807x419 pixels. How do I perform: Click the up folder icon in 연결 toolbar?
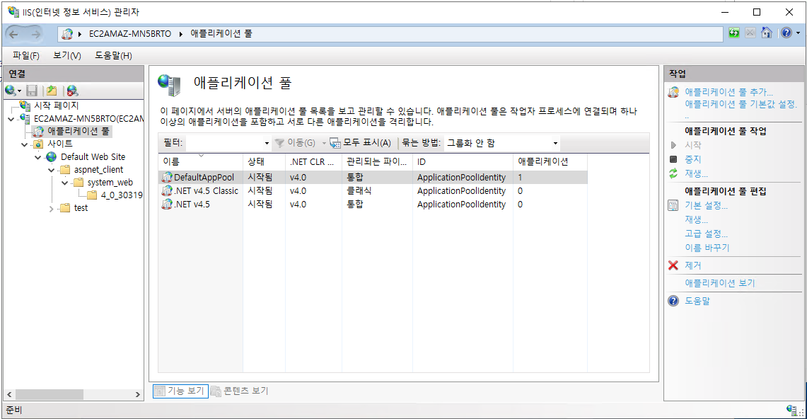click(x=52, y=91)
